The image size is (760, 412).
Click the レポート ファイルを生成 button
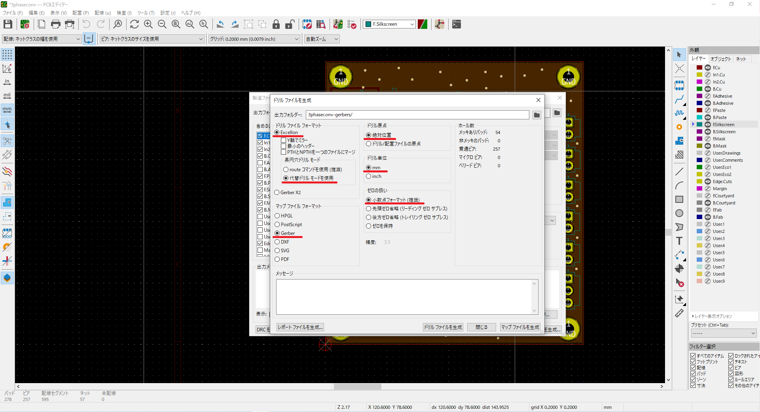click(x=300, y=327)
